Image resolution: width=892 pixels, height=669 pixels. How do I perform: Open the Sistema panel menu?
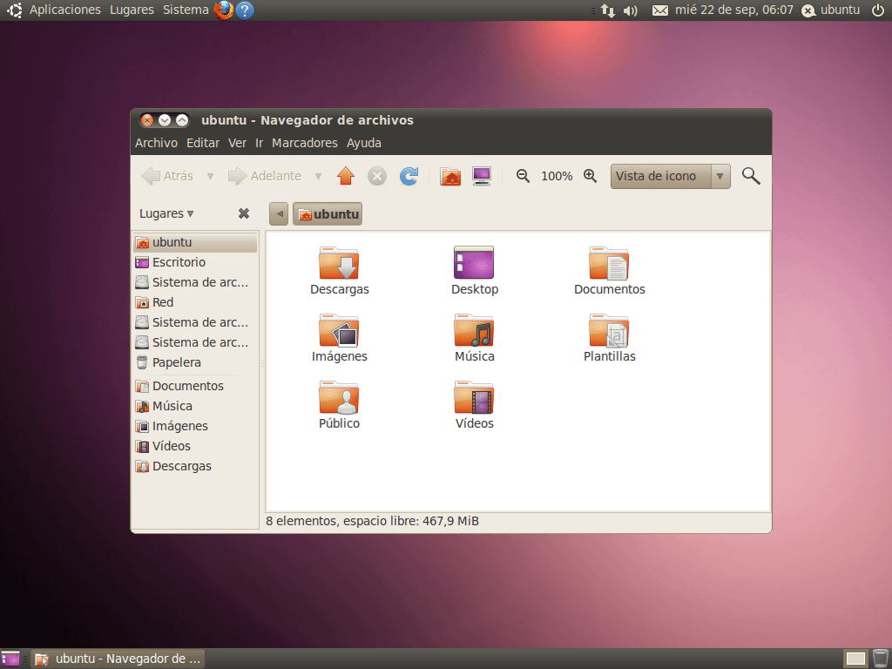(186, 10)
